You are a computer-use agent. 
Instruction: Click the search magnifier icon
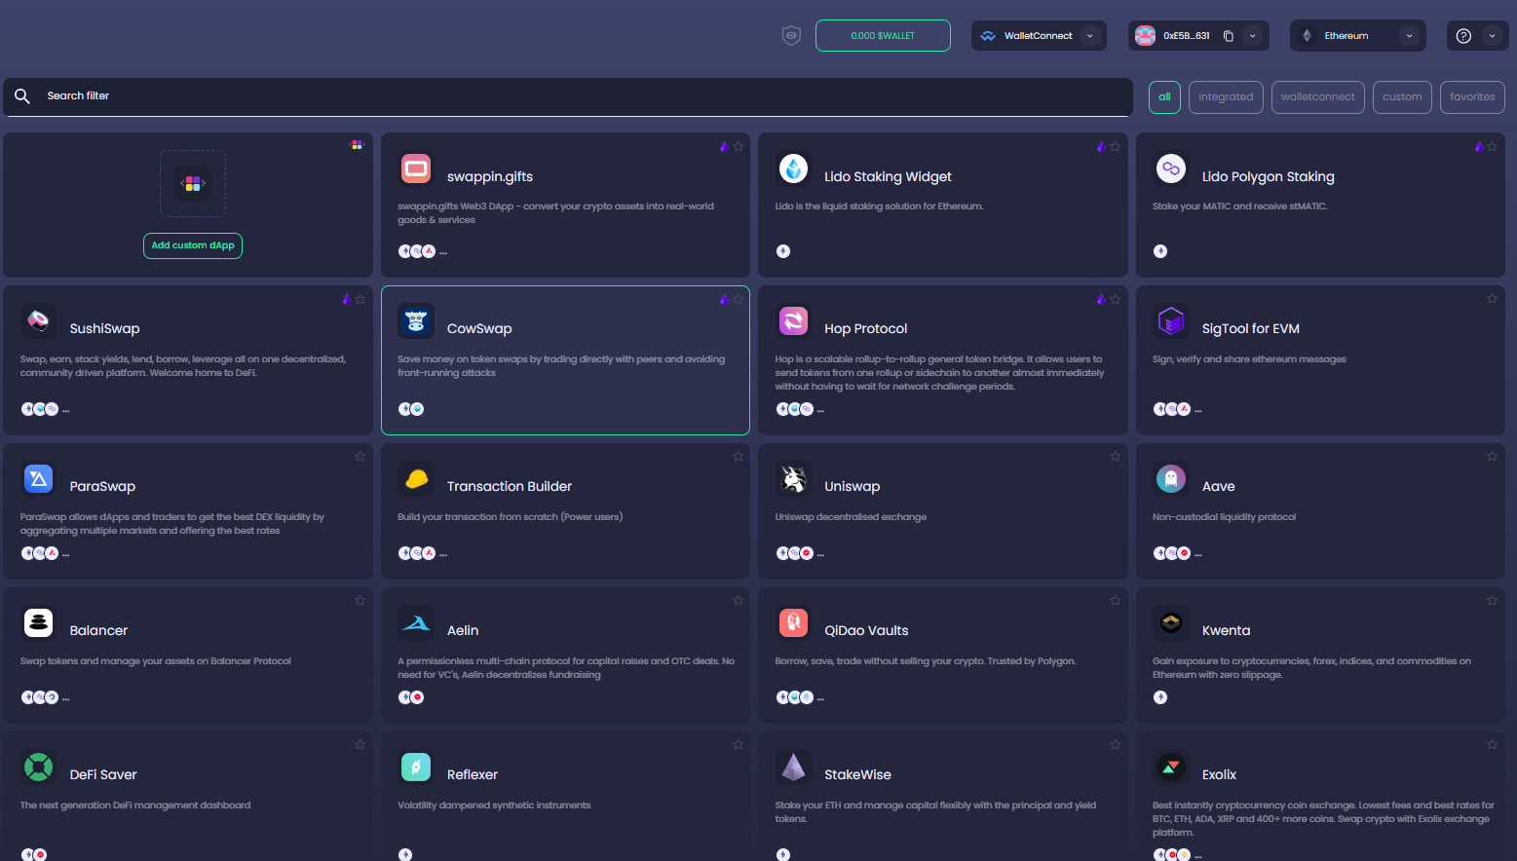pyautogui.click(x=22, y=95)
